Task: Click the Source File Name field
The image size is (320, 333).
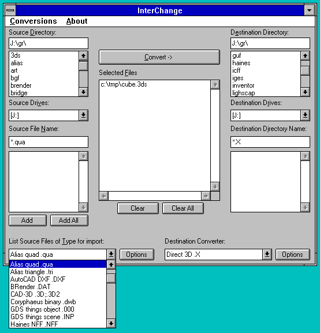Action: click(49, 142)
